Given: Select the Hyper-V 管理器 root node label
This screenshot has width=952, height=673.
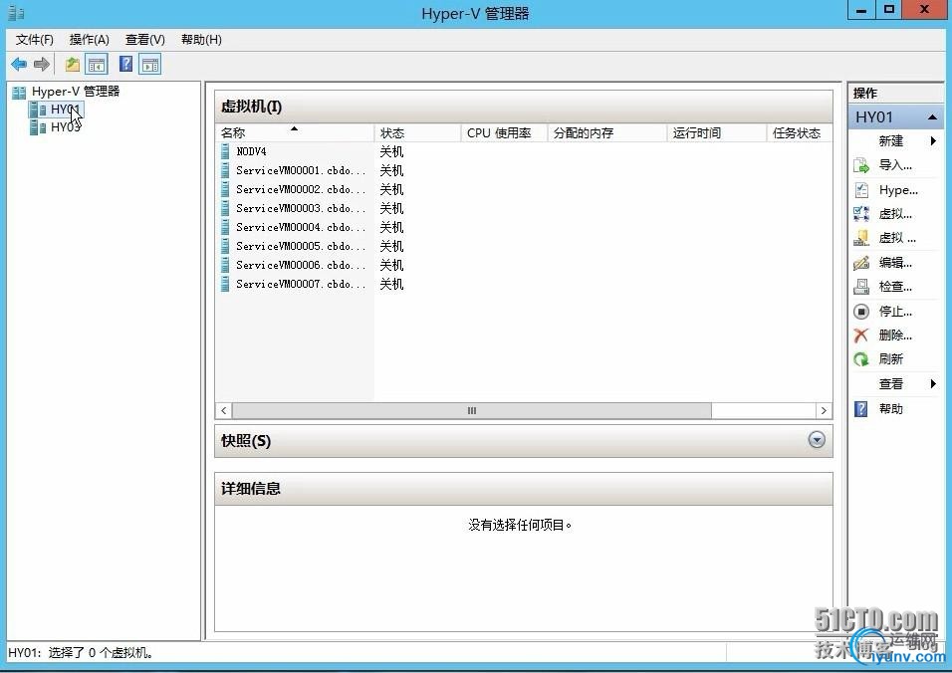Looking at the screenshot, I should [76, 92].
